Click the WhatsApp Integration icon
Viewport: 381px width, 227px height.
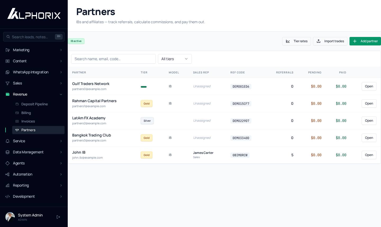[x=8, y=72]
